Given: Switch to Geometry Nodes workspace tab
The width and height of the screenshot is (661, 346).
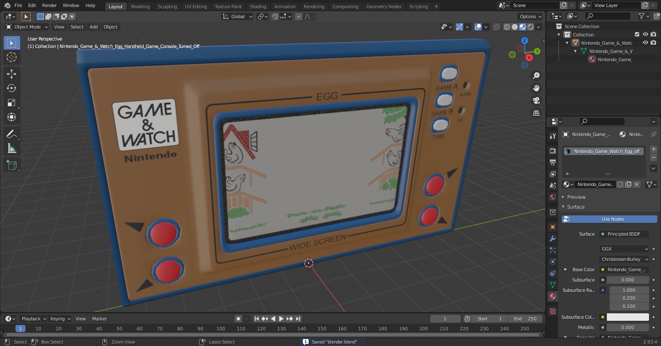Looking at the screenshot, I should pyautogui.click(x=384, y=7).
